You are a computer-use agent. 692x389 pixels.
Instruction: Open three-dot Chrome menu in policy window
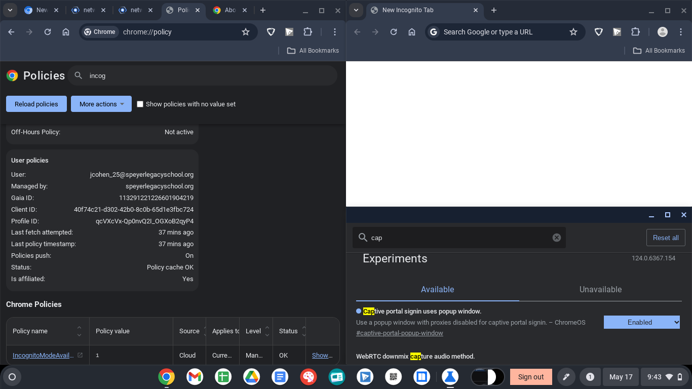[x=335, y=32]
